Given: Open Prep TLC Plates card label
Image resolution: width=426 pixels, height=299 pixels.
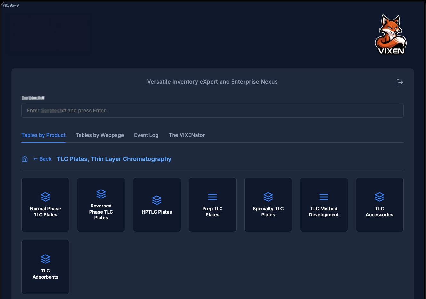Looking at the screenshot, I should tap(213, 212).
